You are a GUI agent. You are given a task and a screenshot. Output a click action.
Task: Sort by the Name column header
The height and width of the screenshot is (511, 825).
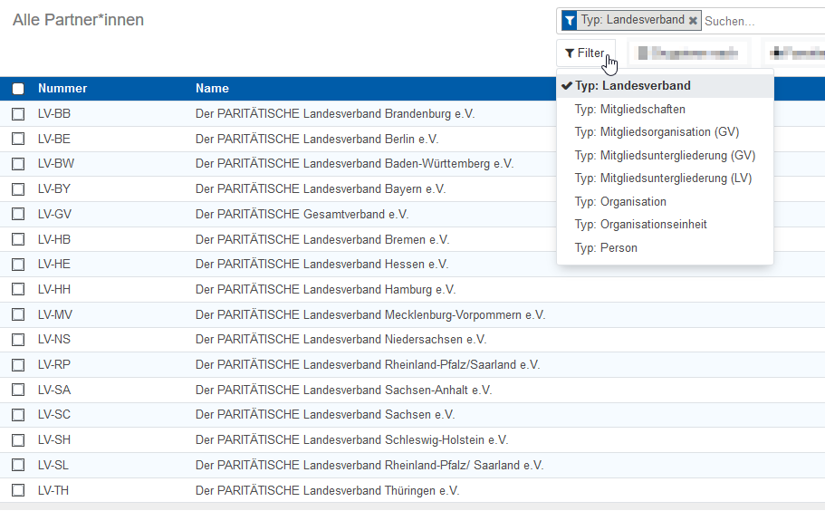(x=212, y=89)
